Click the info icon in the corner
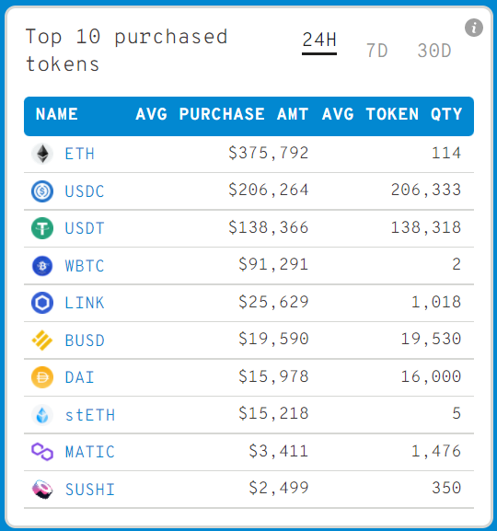 tap(474, 28)
